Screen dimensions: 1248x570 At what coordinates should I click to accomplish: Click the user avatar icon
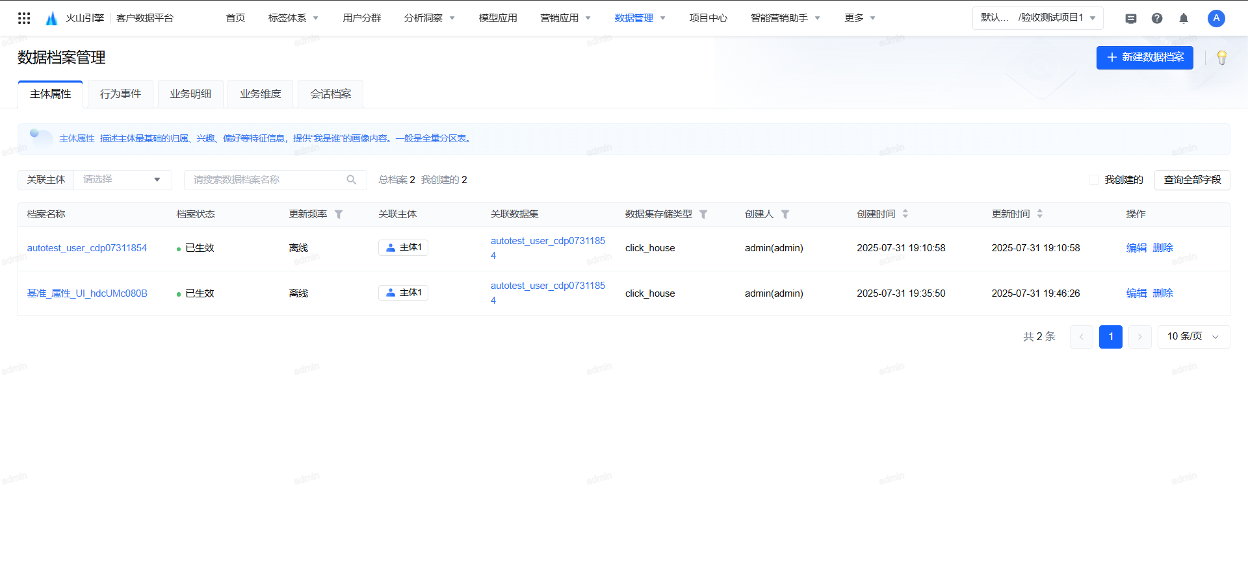pos(1216,18)
